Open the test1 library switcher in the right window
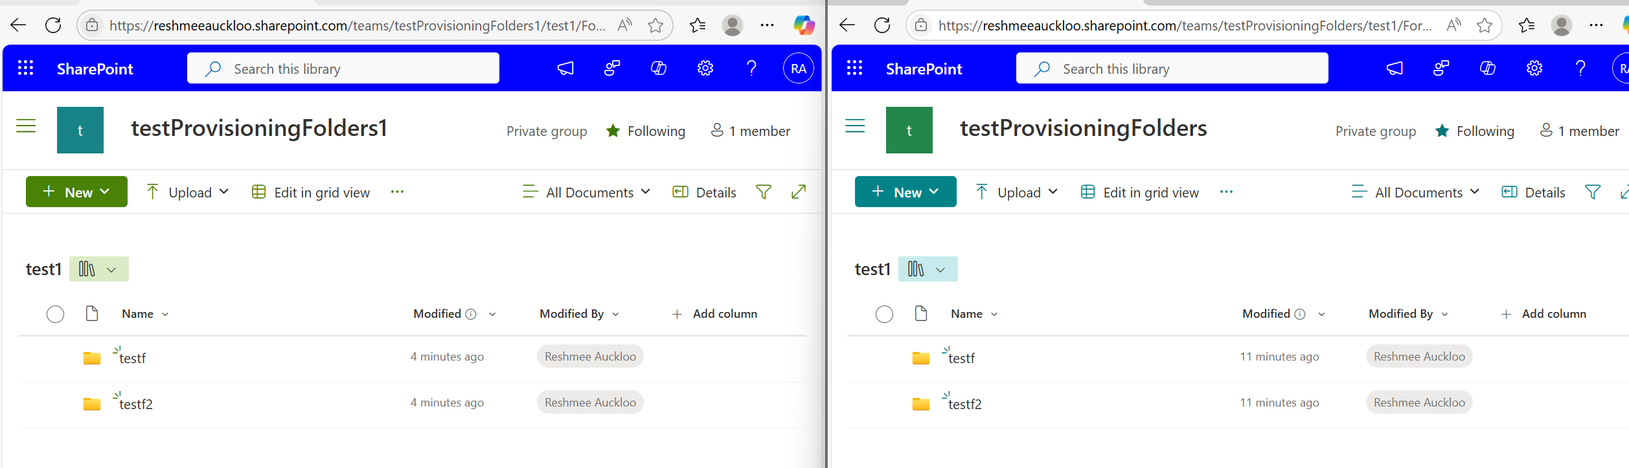Viewport: 1629px width, 468px height. point(928,269)
